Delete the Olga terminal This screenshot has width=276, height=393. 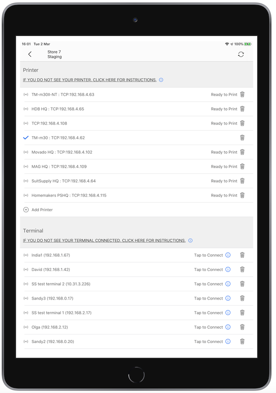coord(242,327)
